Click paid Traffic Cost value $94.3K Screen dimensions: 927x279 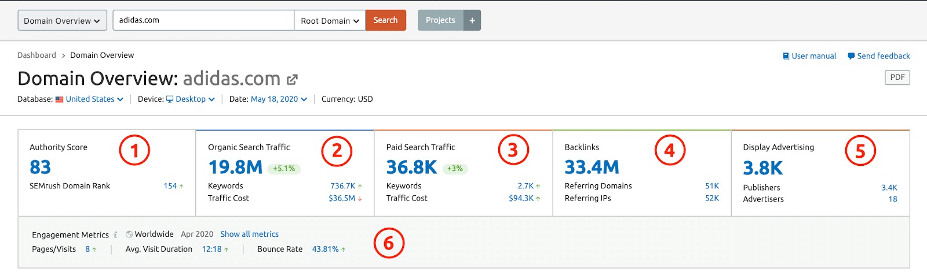coord(521,198)
